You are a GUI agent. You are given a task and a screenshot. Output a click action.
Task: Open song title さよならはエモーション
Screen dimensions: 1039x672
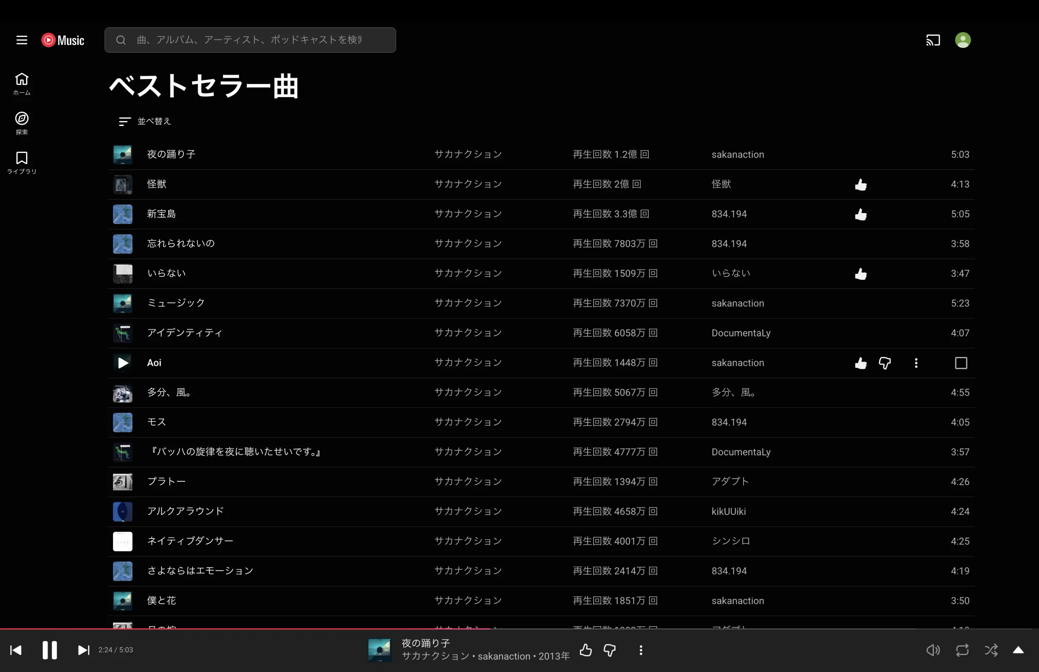(200, 571)
